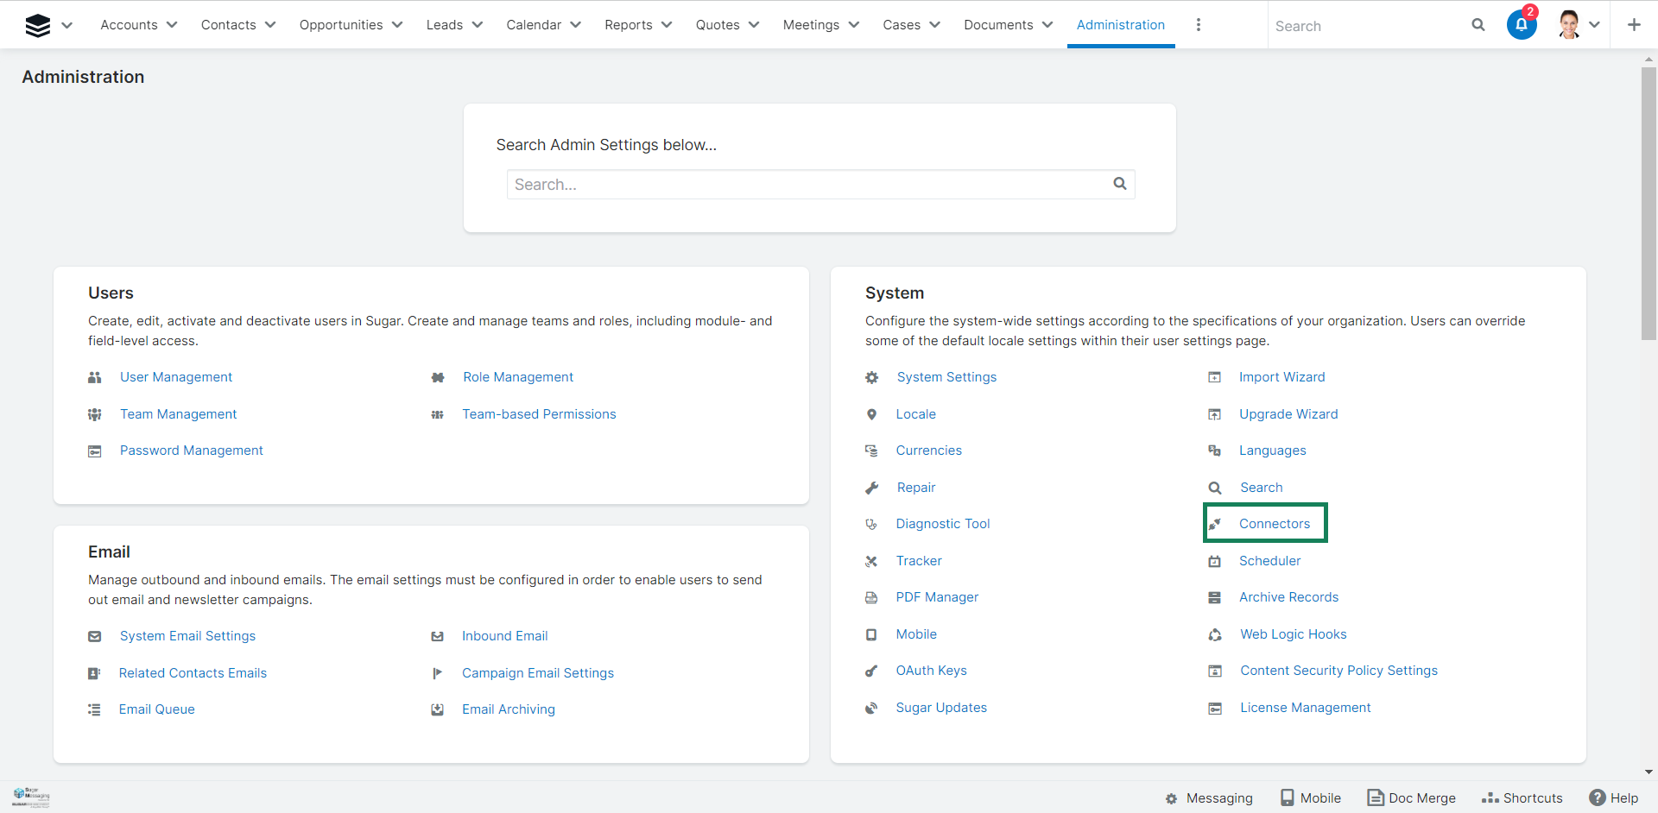Open Content Security Policy Settings

(x=1338, y=671)
